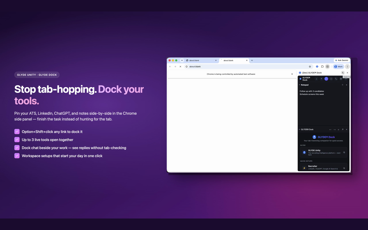Screen dimensions: 368x230
Task: Open Chrome's tab search dropdown
Action: pyautogui.click(x=182, y=60)
